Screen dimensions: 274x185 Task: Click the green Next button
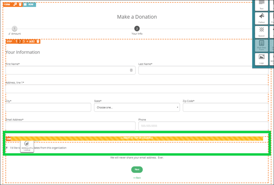[137, 169]
